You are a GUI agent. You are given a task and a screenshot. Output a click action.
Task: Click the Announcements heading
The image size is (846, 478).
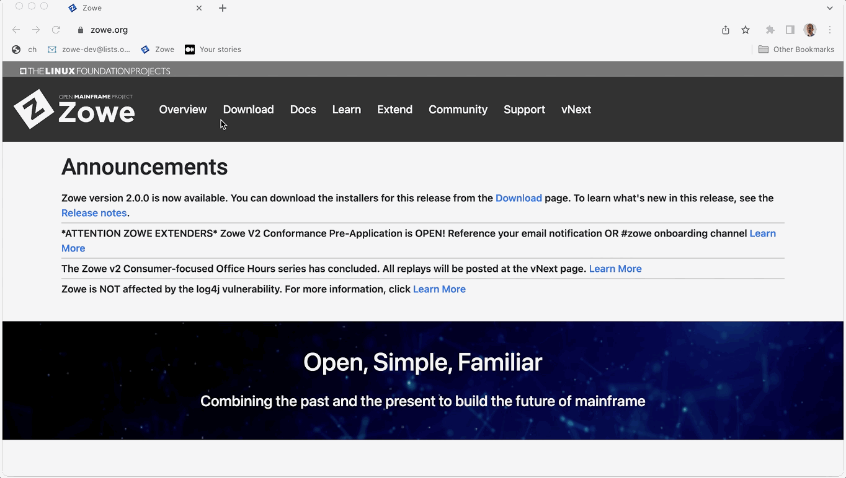click(x=145, y=167)
